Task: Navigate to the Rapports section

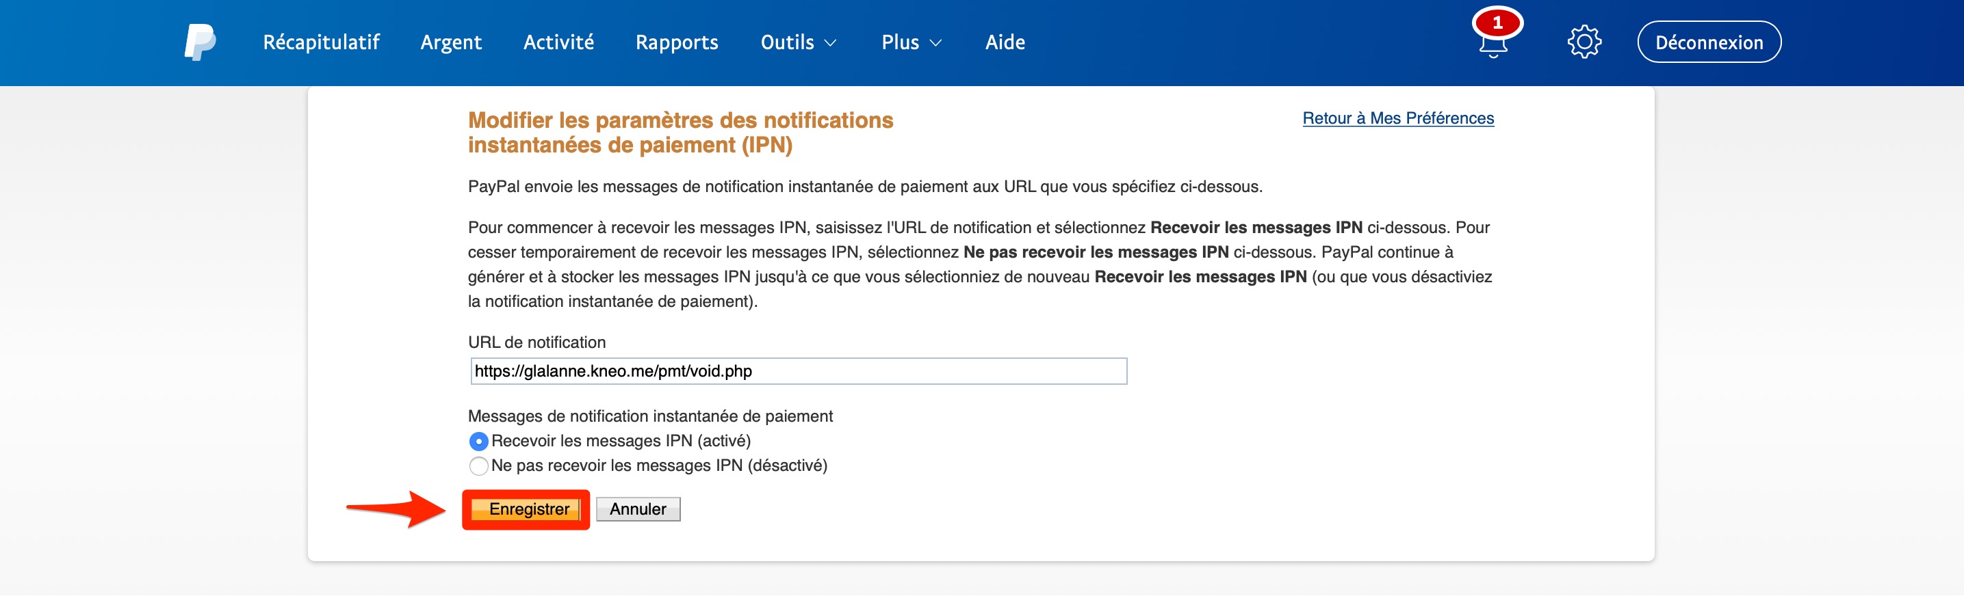Action: tap(677, 42)
